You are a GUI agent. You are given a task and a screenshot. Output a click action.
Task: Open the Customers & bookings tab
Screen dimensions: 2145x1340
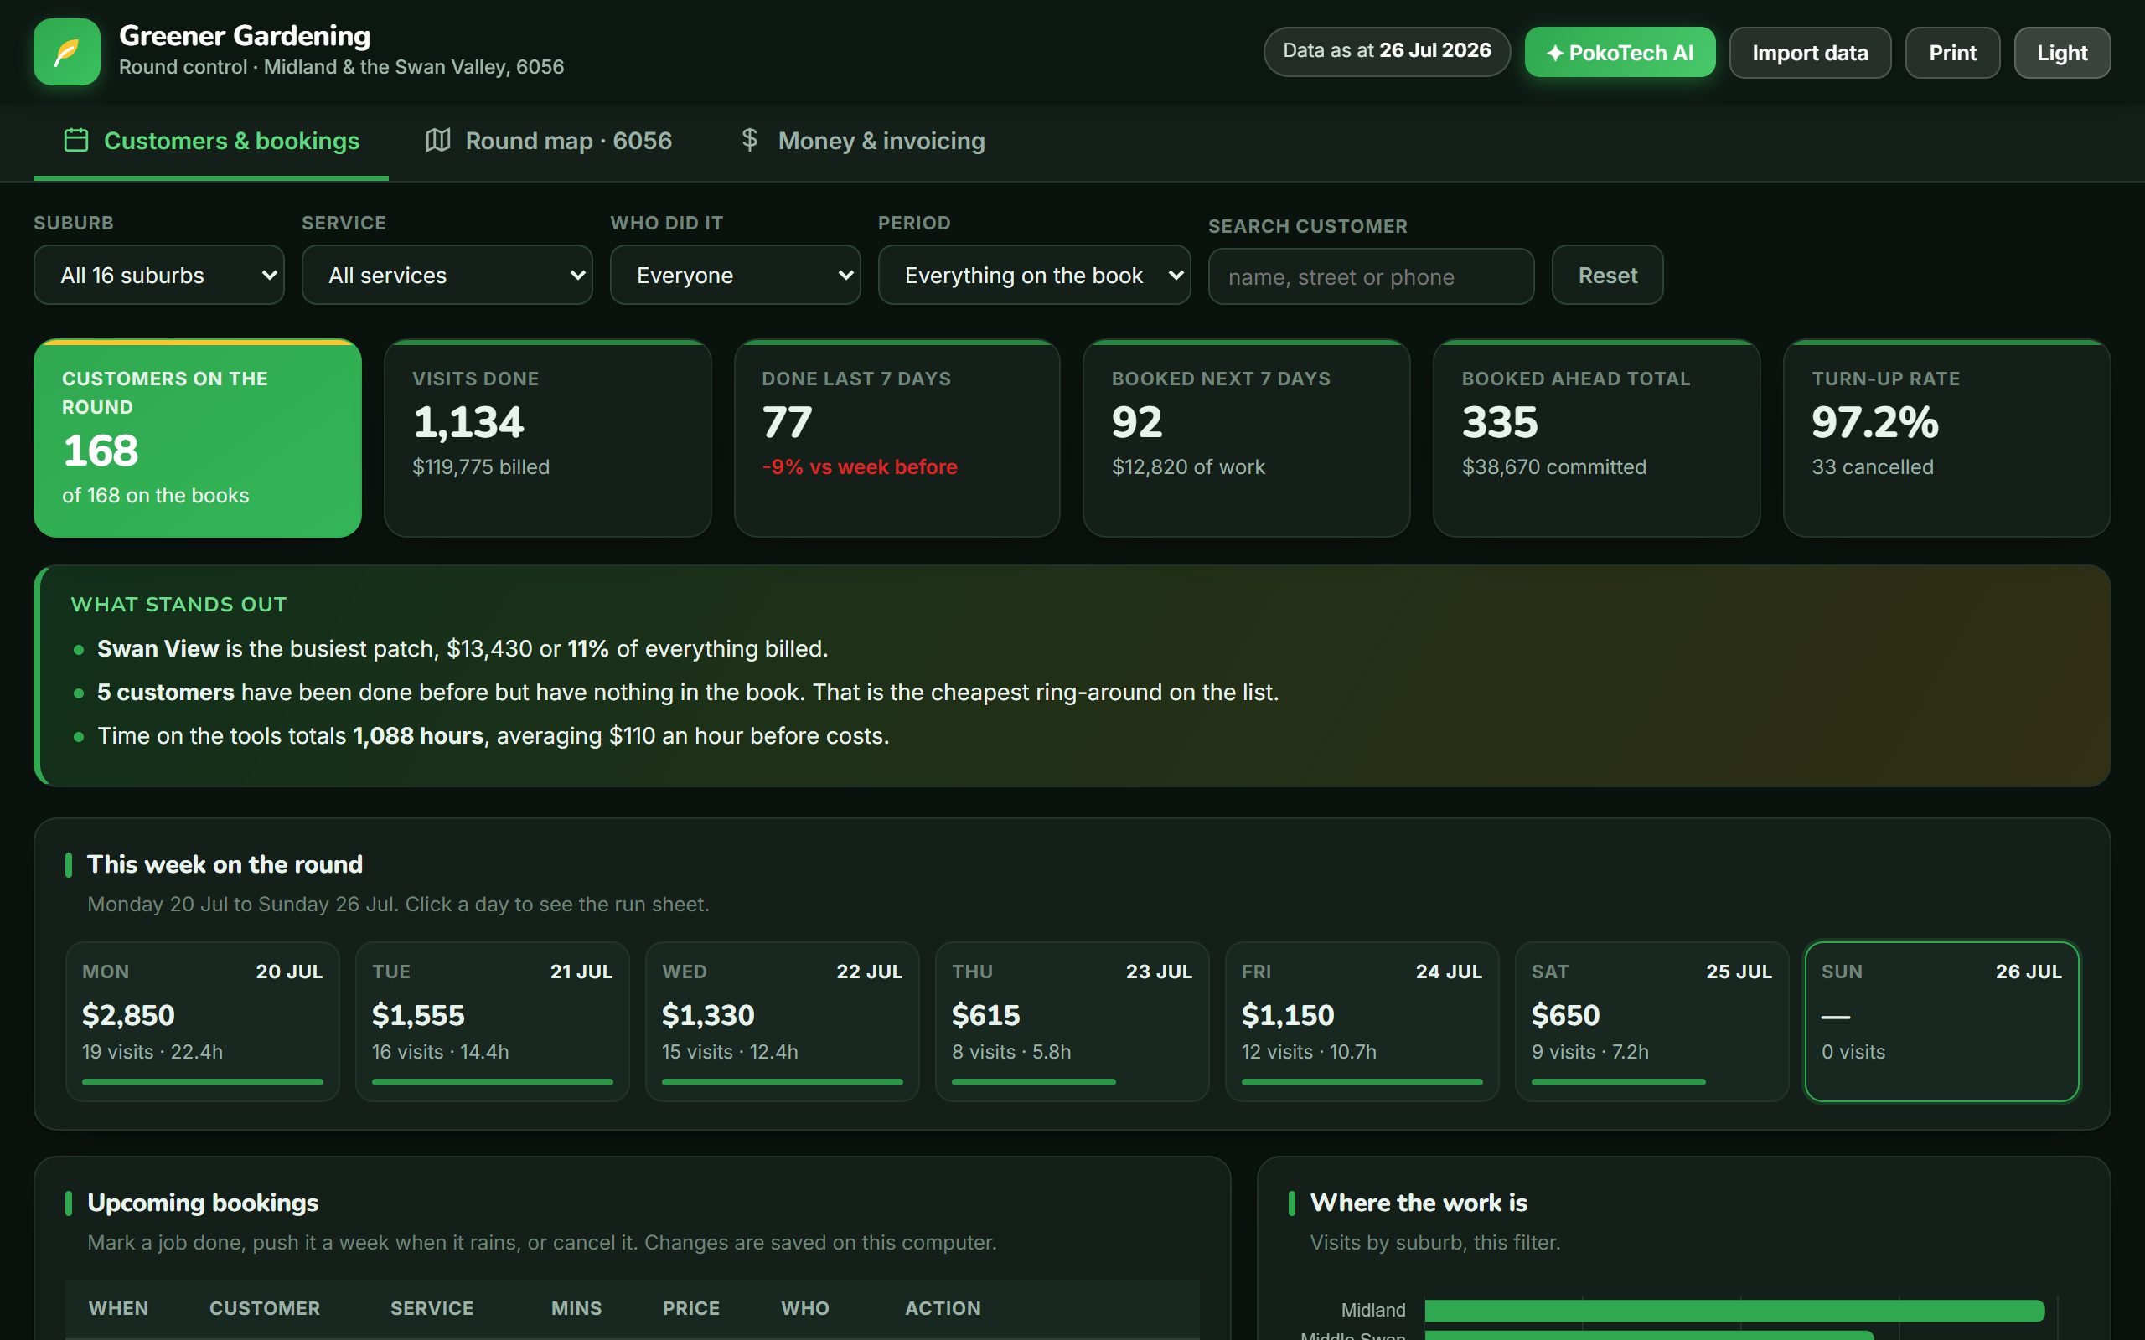[x=211, y=141]
